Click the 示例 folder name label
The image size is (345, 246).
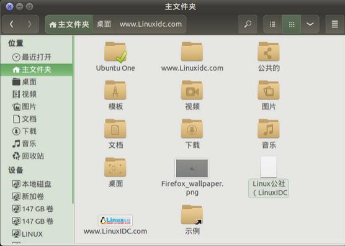click(x=192, y=231)
